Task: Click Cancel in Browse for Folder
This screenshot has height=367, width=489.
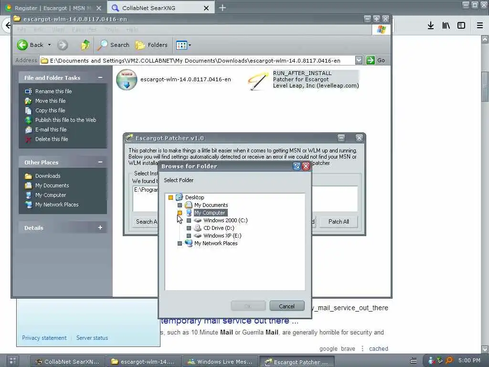Action: pos(287,306)
